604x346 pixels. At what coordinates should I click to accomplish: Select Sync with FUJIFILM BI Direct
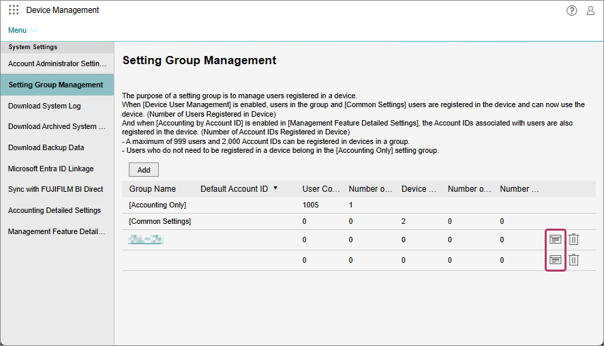(56, 189)
